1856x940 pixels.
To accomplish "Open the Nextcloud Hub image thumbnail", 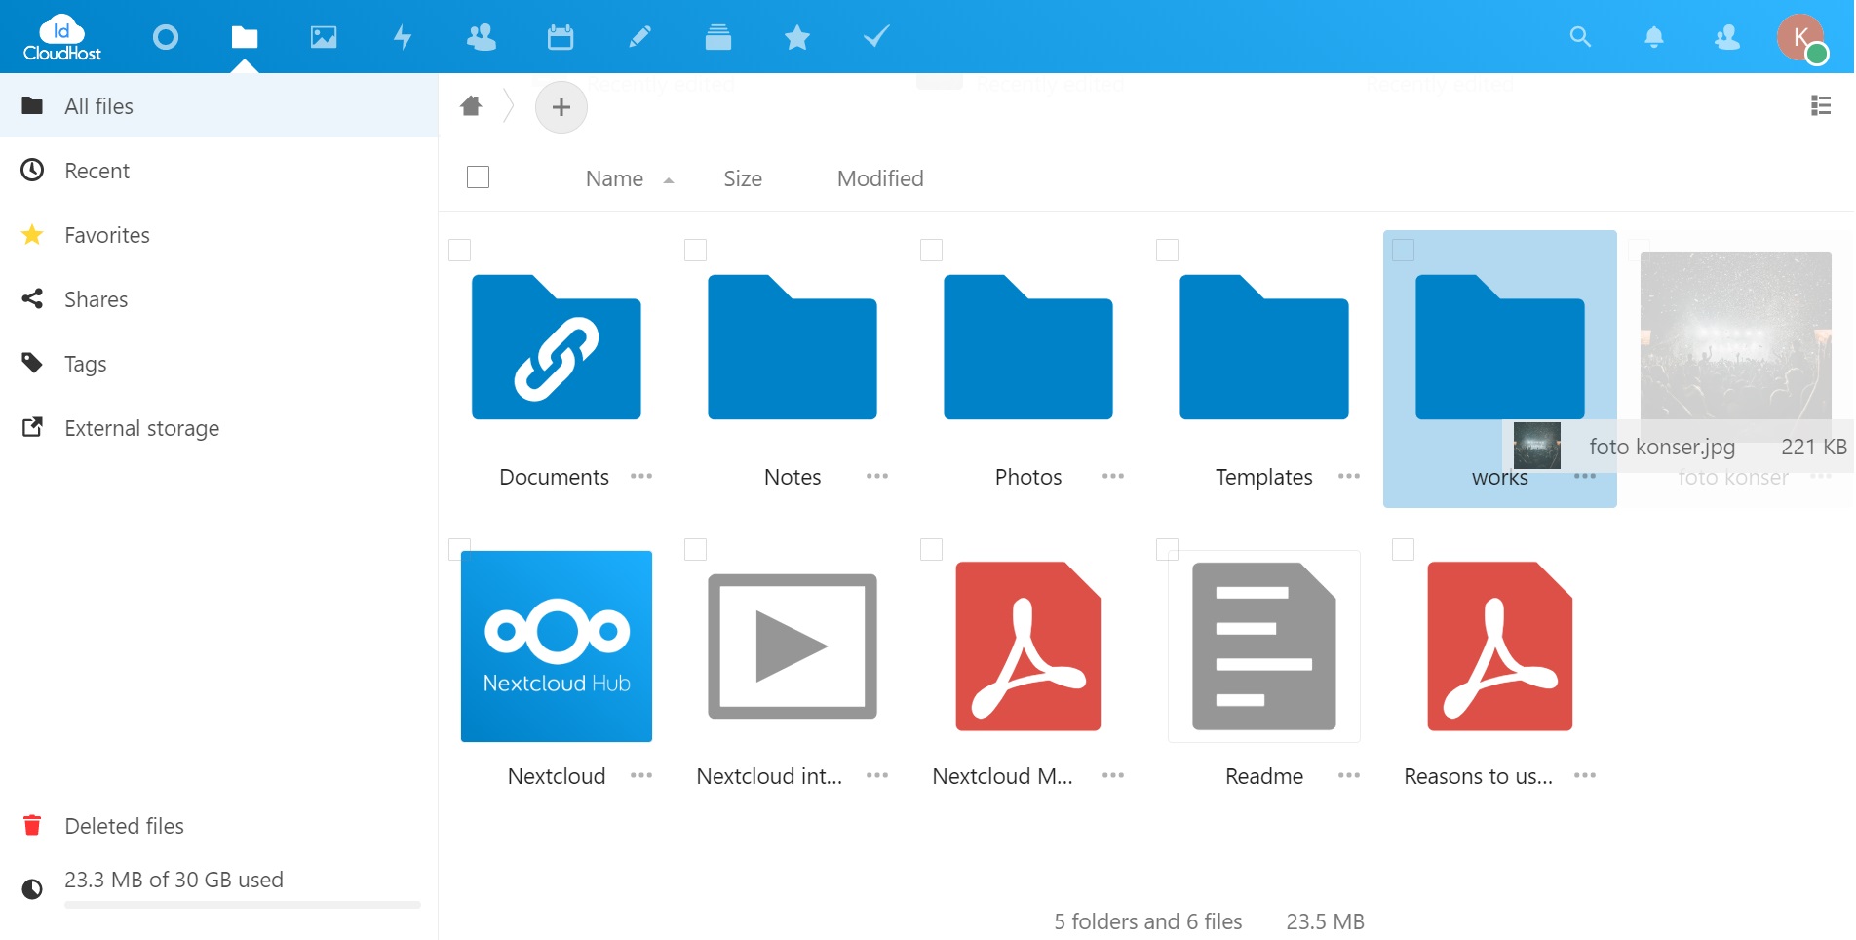I will 557,646.
